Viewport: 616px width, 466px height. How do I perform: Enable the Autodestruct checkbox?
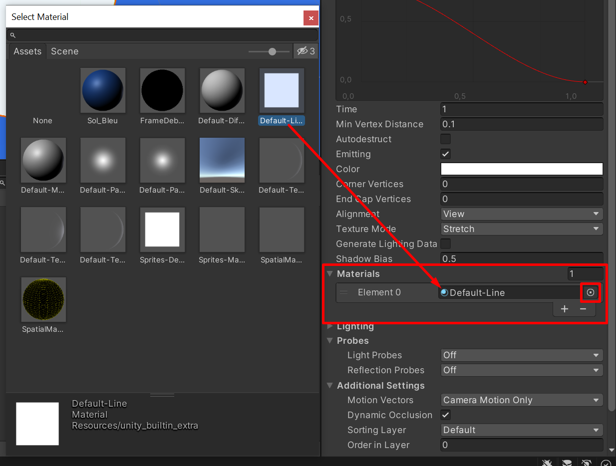click(445, 139)
